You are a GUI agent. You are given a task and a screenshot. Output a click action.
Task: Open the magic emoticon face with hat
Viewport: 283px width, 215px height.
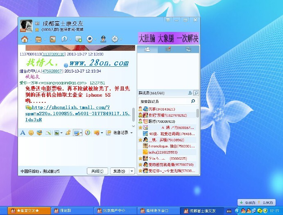(x=39, y=133)
